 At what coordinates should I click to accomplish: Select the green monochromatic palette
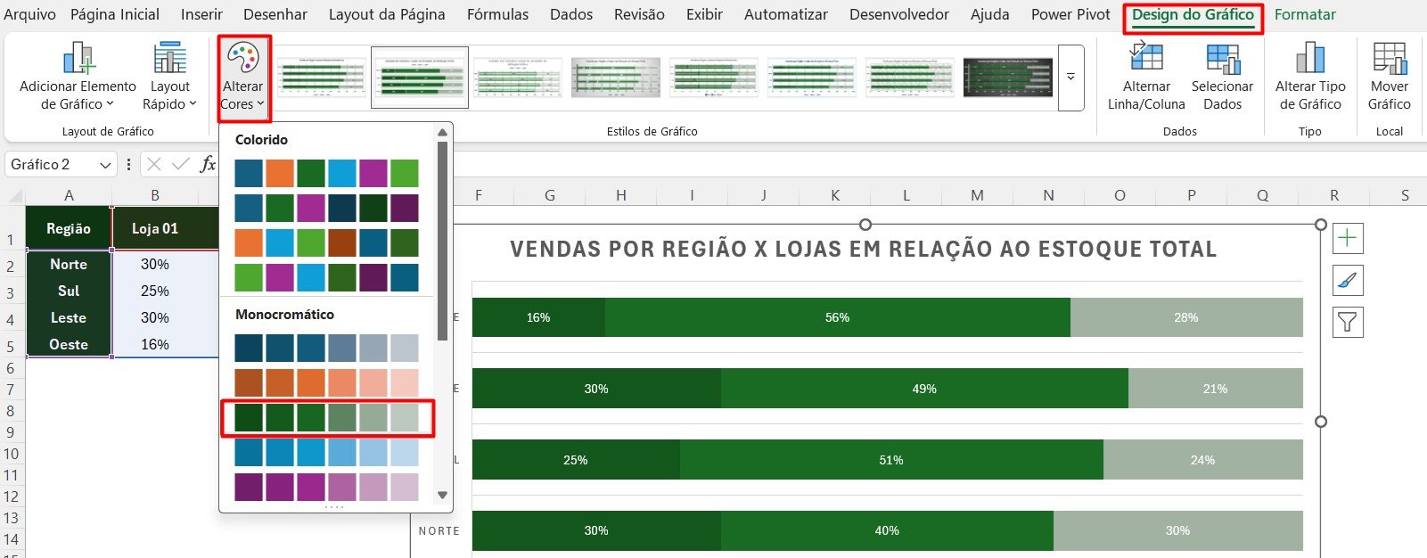[326, 417]
